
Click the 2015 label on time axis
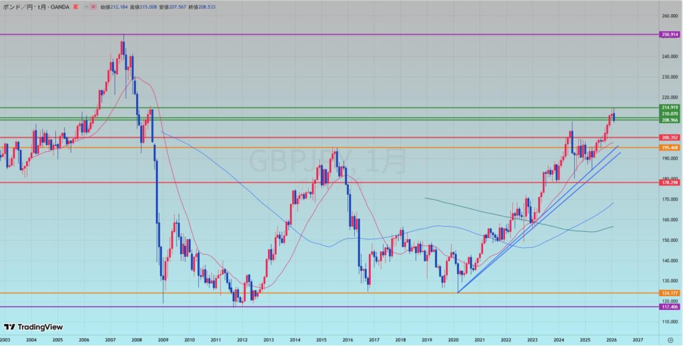pos(320,340)
